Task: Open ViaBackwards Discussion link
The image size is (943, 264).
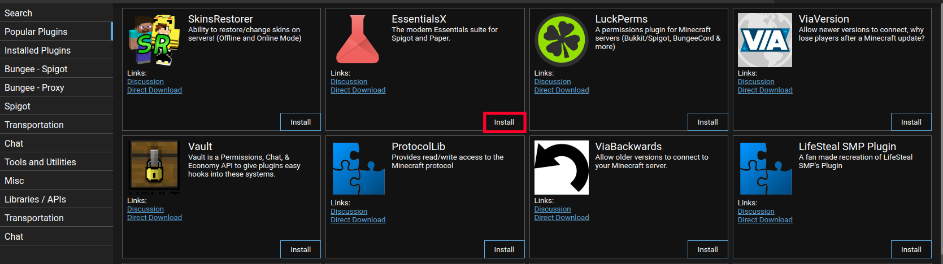Action: coord(553,209)
